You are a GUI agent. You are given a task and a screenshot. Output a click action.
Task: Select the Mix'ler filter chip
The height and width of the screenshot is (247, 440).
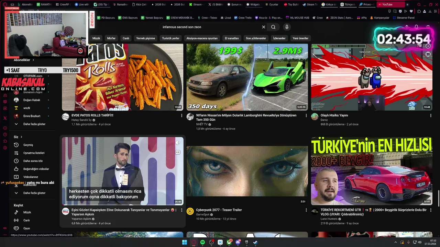pos(111,38)
